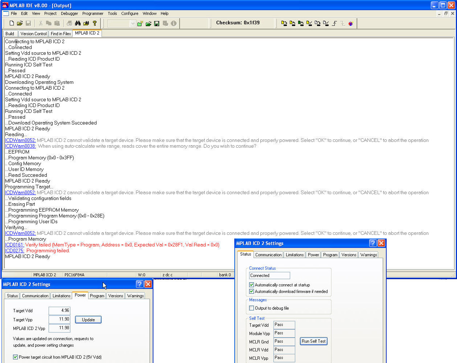
Task: Click the Copy icon in toolbar
Action: 49,23
